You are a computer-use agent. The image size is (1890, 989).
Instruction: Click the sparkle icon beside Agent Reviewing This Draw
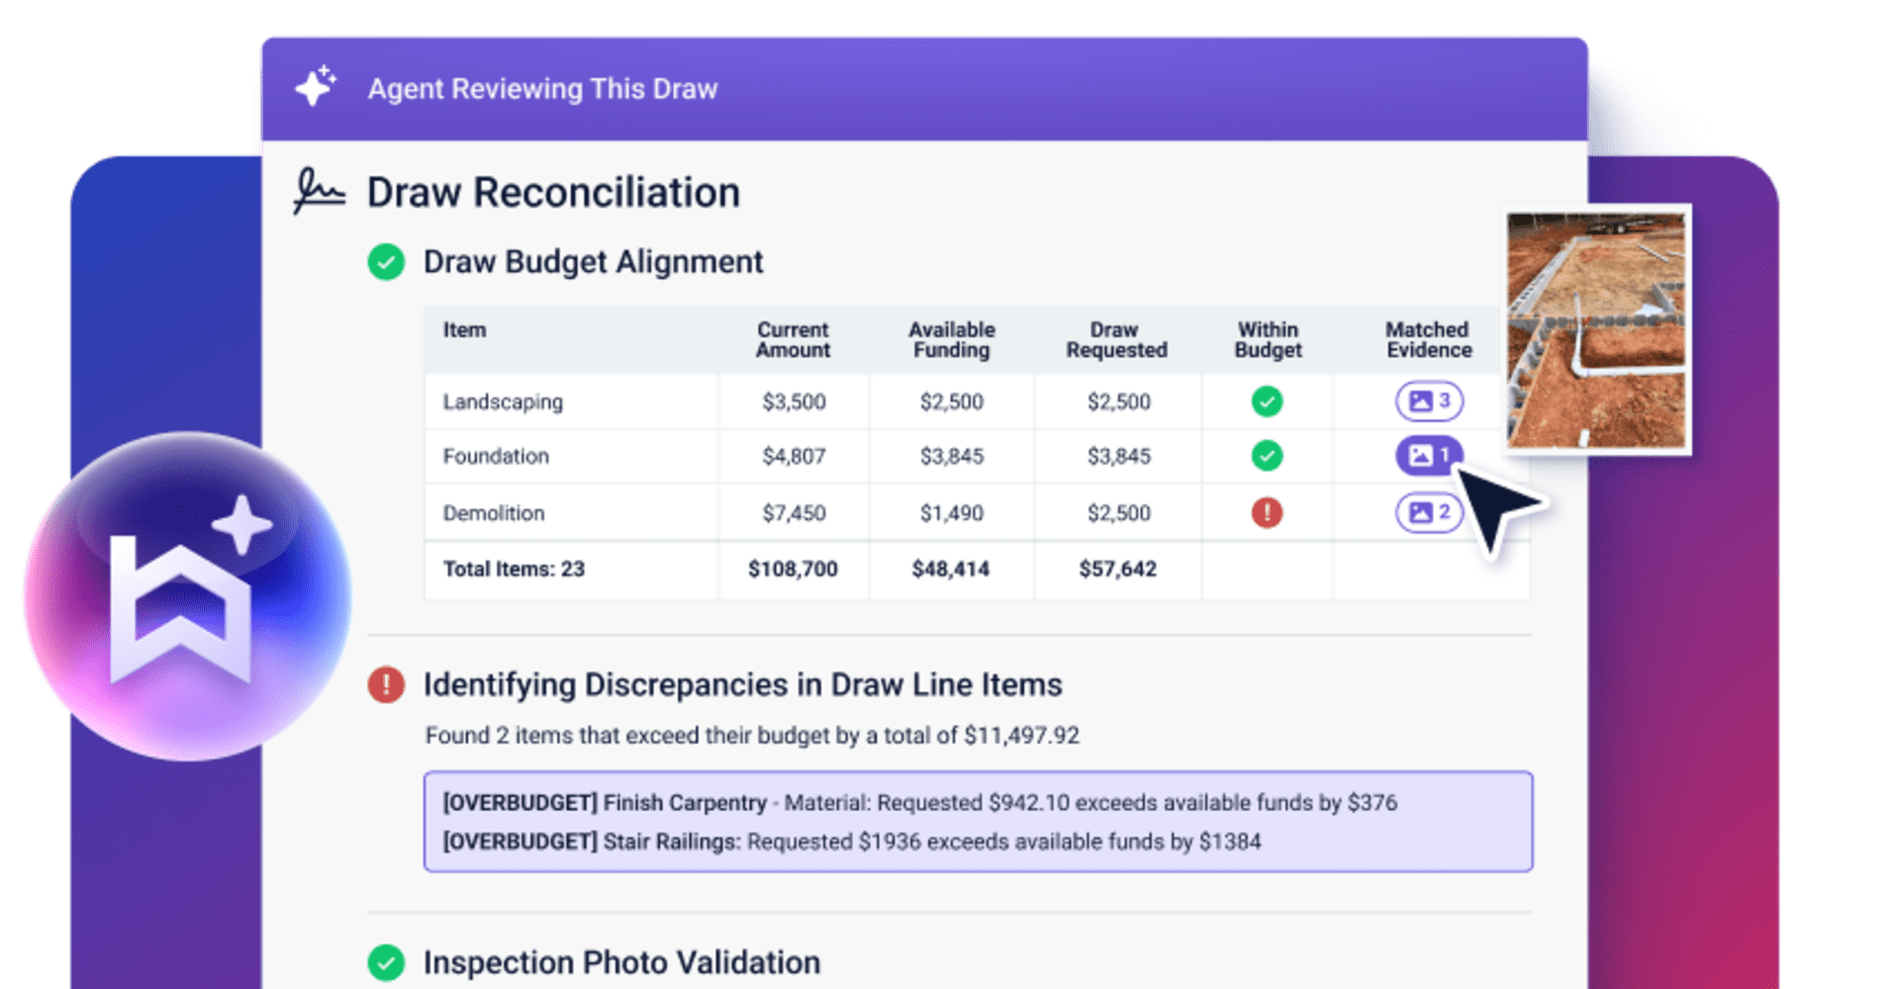pos(317,86)
